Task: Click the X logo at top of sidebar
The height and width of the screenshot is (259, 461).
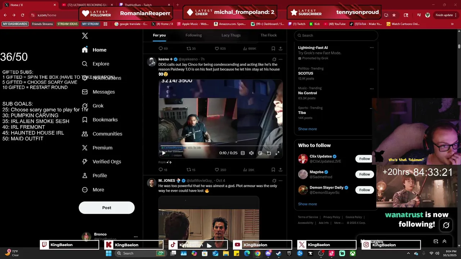Action: (85, 36)
